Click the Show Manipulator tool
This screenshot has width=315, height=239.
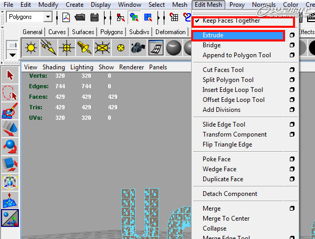[x=10, y=218]
